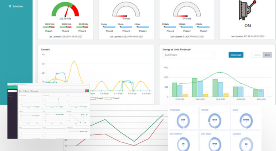Click the 03/09/2020 date field
The image size is (276, 151).
188,55
